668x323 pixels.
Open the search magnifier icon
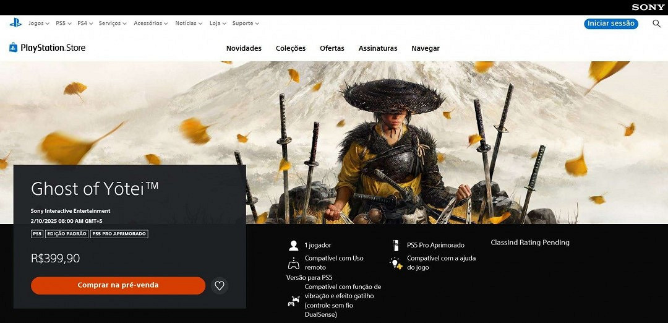click(656, 24)
